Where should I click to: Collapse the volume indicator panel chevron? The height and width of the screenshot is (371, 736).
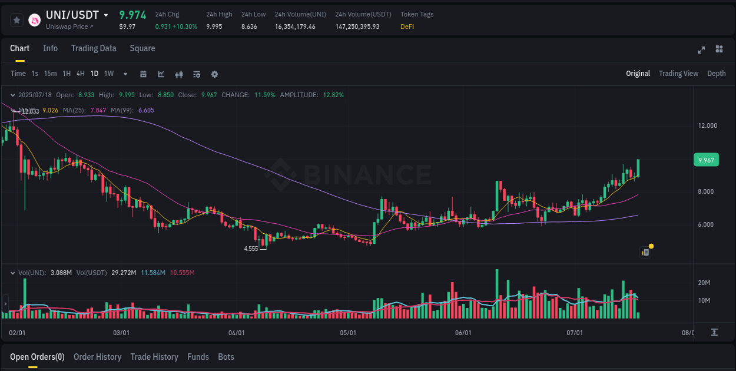click(12, 273)
